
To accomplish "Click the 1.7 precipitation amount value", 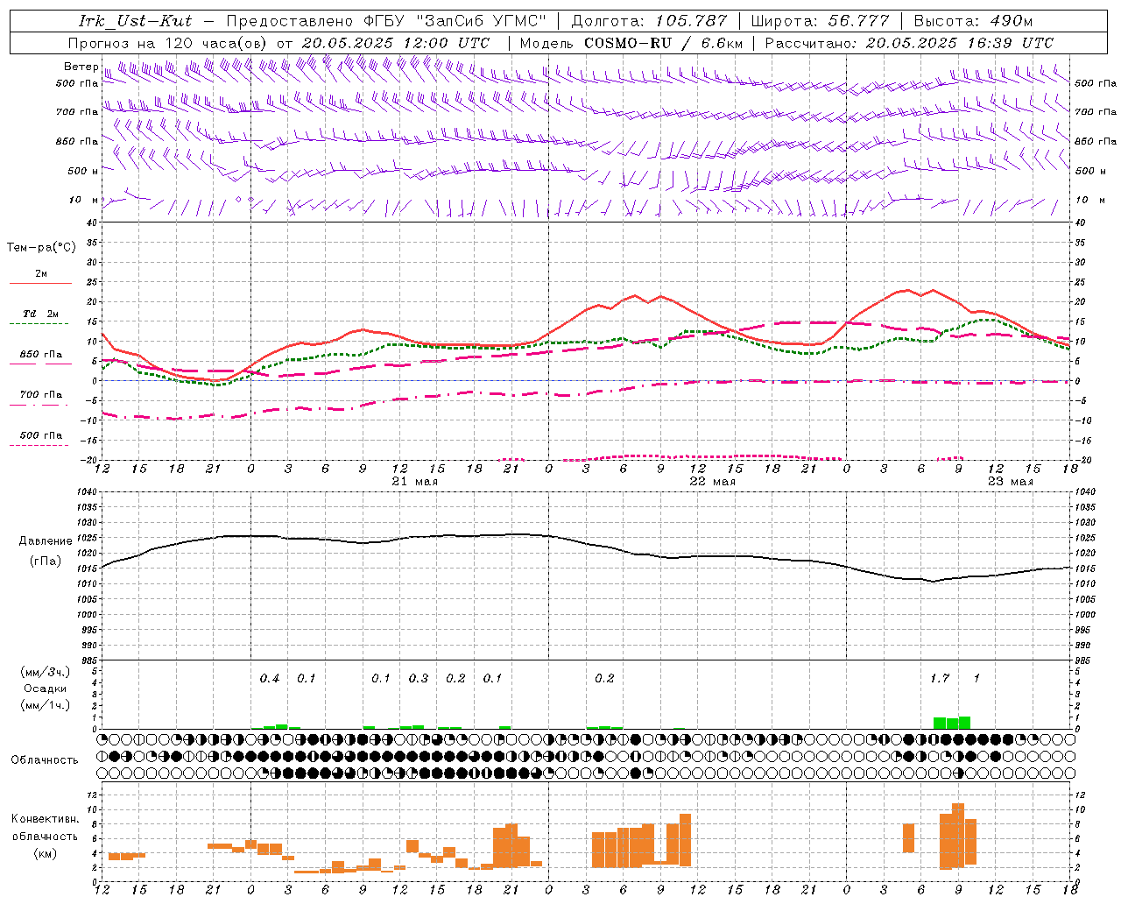I will (x=940, y=679).
